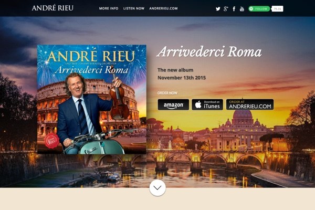315x210 pixels.
Task: Open the MORE INFO menu item
Action: (x=109, y=8)
